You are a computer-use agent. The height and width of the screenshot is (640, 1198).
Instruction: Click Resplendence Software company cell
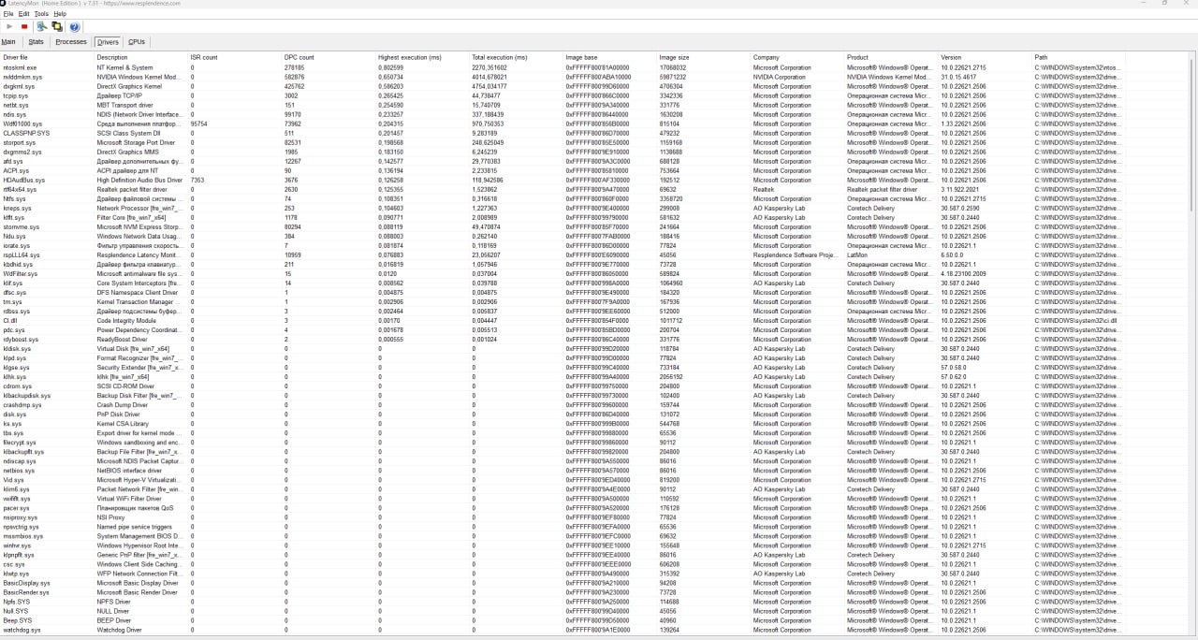795,255
